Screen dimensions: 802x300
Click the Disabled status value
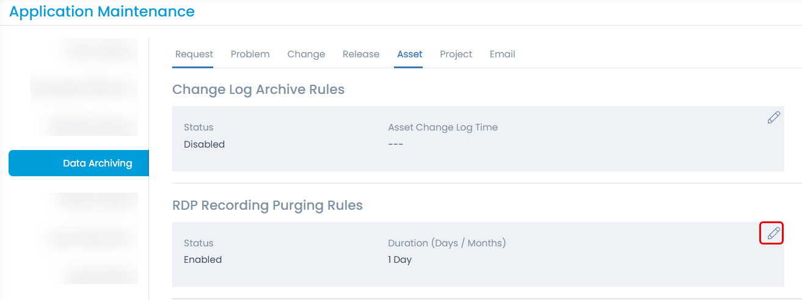[x=204, y=145]
